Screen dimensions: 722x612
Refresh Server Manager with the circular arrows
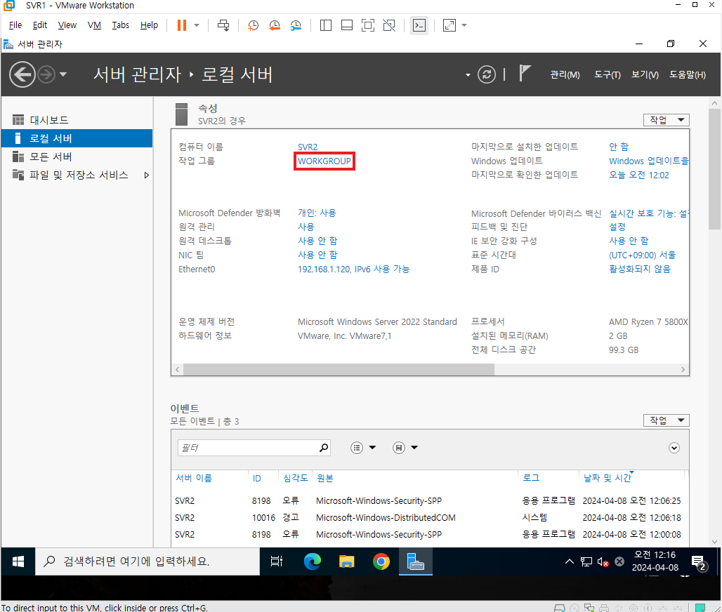coord(487,74)
